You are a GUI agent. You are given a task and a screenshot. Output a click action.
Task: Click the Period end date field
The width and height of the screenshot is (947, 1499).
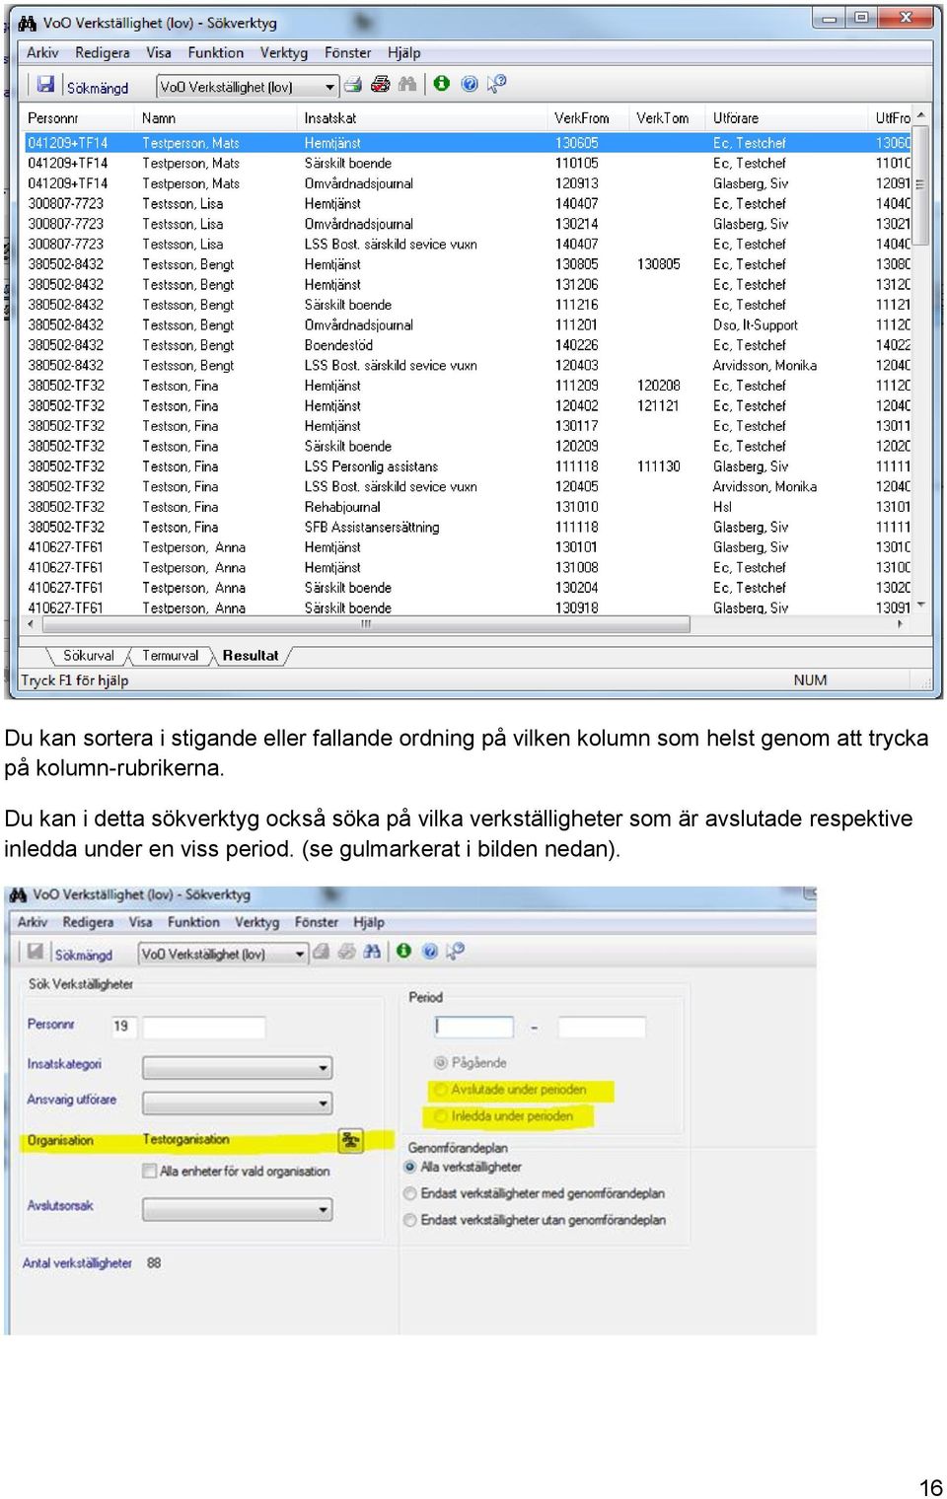pos(602,1027)
